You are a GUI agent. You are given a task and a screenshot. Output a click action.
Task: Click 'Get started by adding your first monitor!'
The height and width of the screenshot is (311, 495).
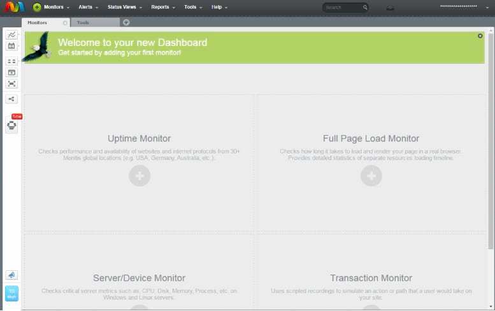coord(120,53)
